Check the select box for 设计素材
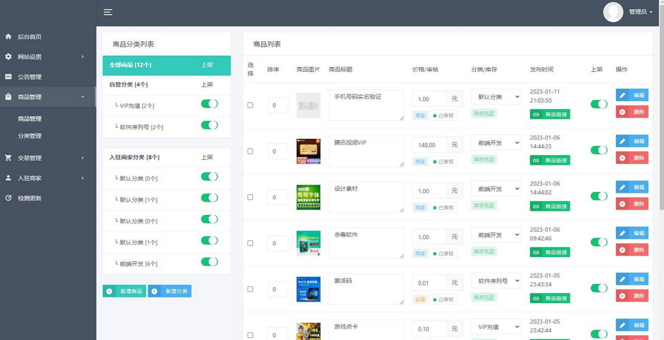The image size is (664, 340). (250, 197)
